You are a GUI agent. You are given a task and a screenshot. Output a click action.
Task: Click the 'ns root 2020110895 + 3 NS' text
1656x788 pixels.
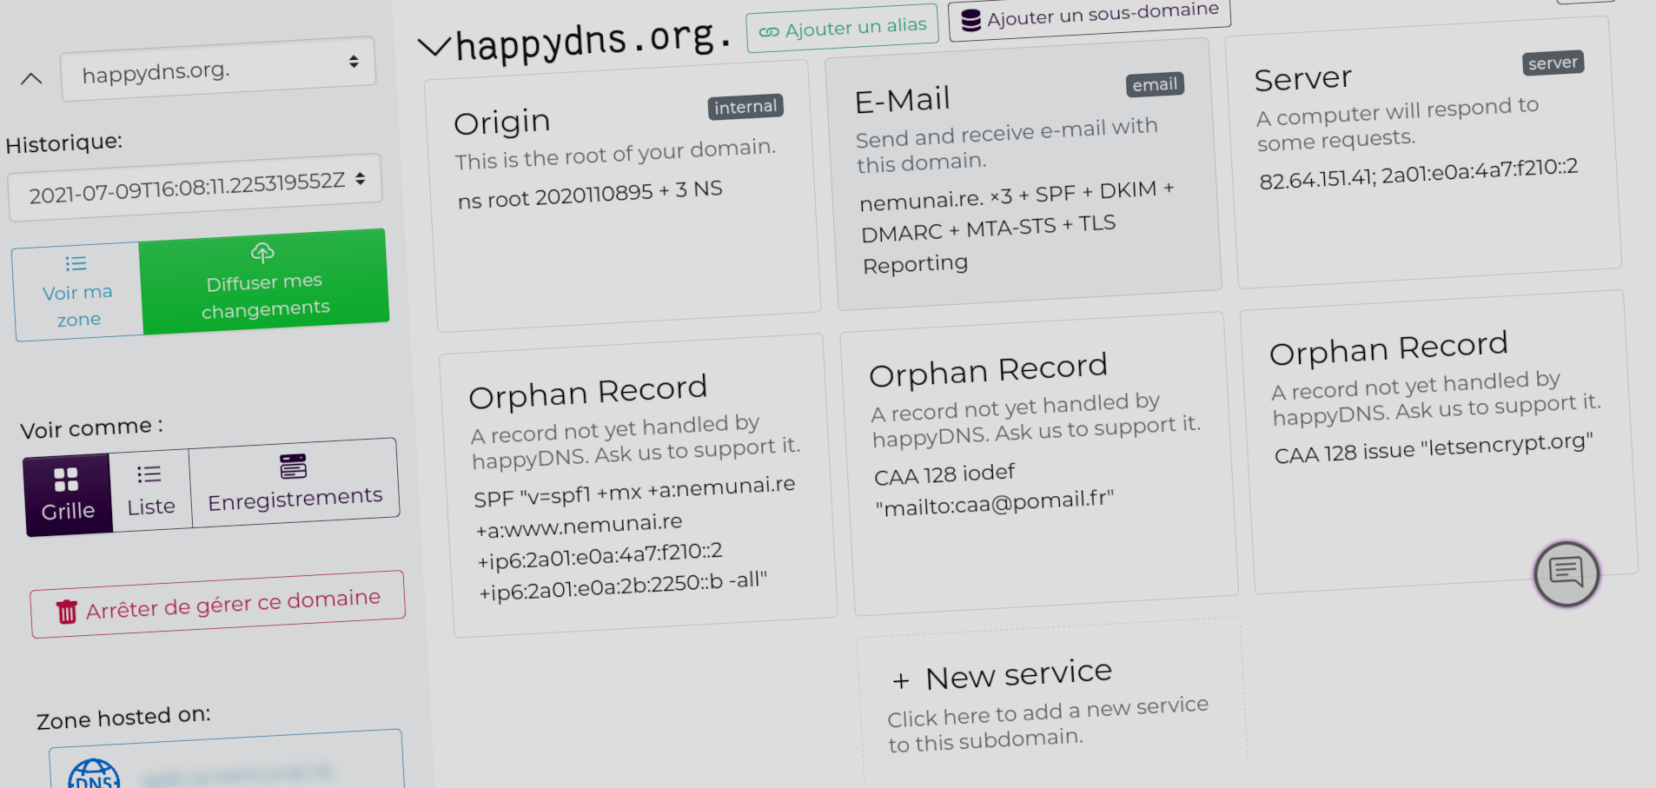(590, 195)
